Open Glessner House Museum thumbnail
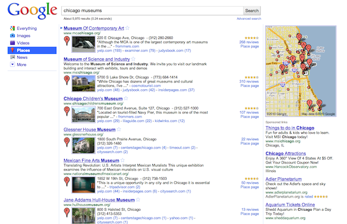The image size is (347, 224). (83, 145)
